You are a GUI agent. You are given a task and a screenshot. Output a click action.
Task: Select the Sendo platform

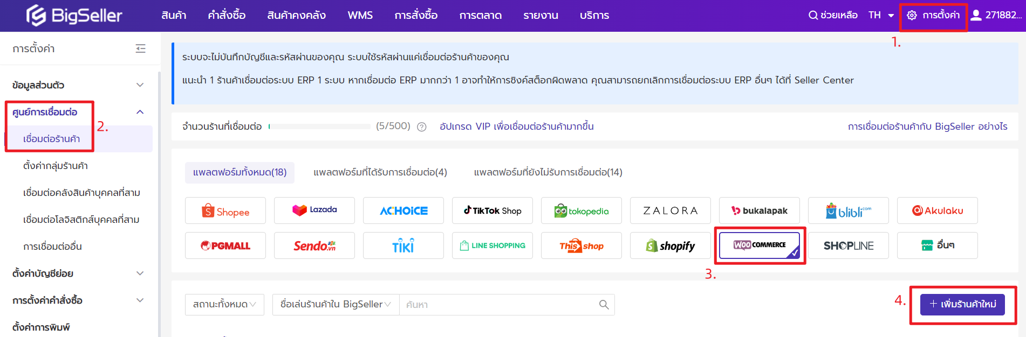(x=314, y=245)
